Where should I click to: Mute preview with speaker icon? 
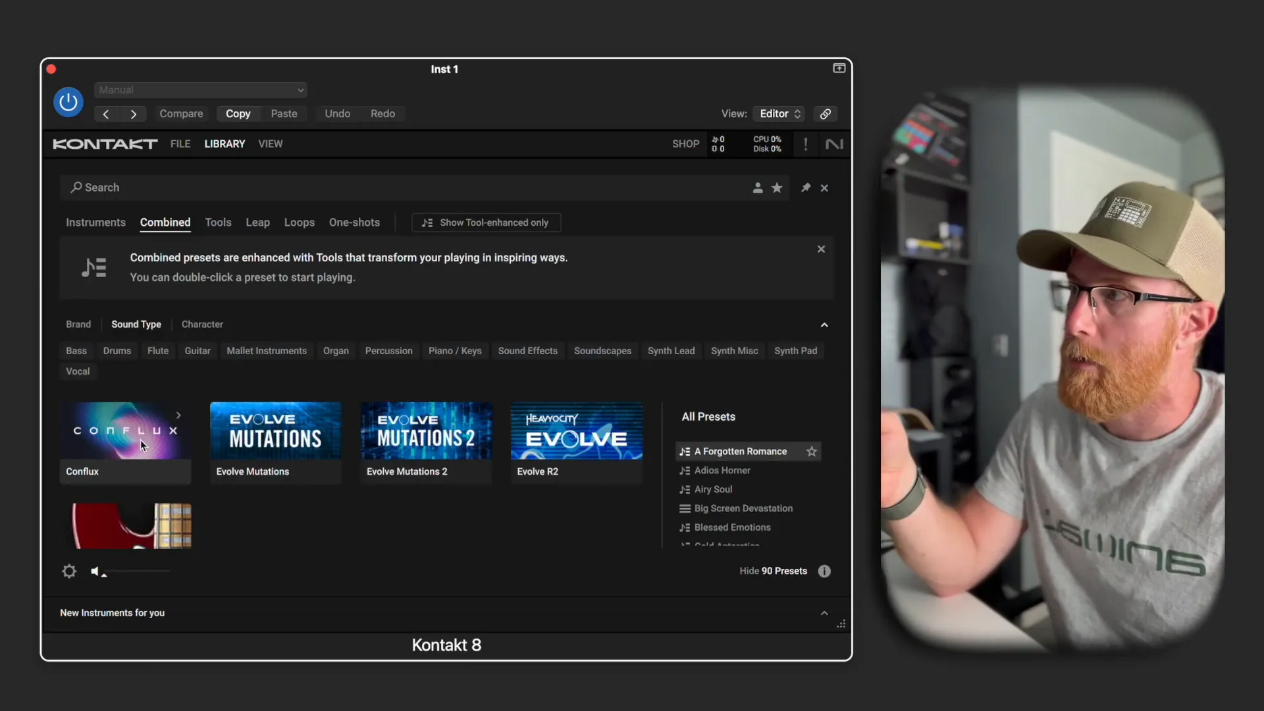coord(95,571)
